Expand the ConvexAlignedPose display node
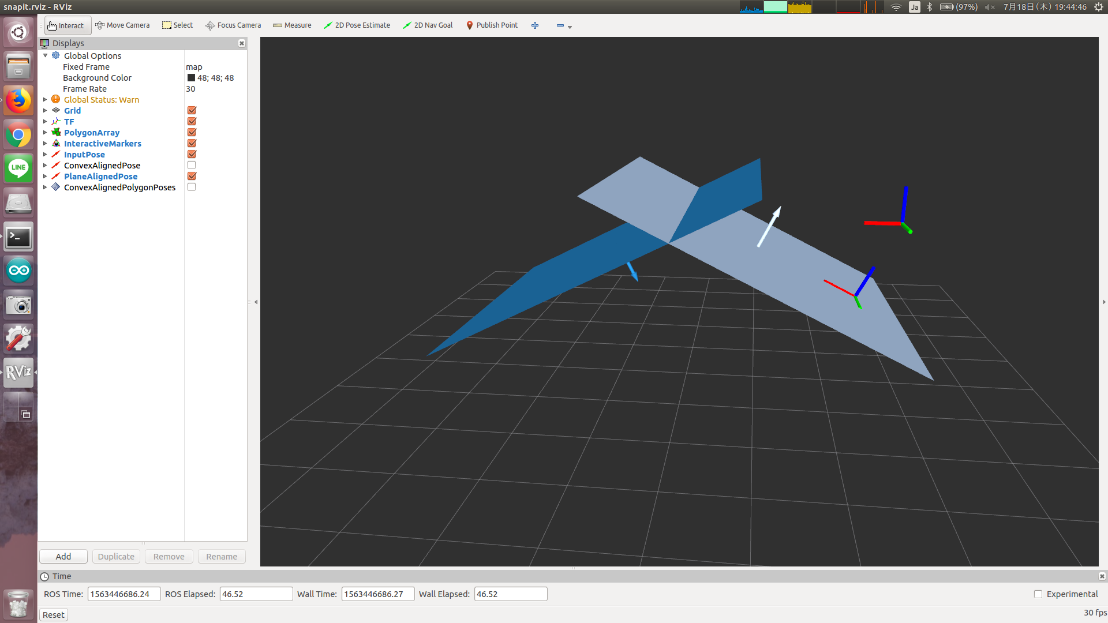The height and width of the screenshot is (623, 1108). click(x=45, y=166)
